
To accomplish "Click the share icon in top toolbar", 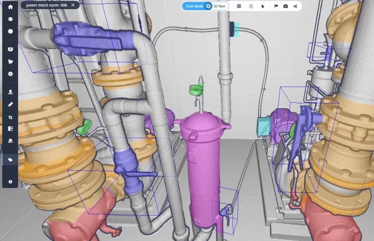I will pyautogui.click(x=295, y=6).
